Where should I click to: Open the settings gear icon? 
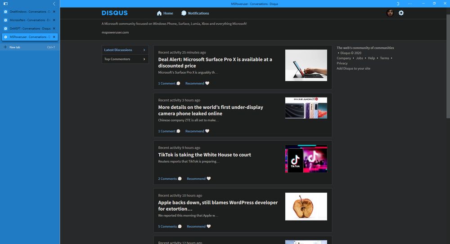[401, 13]
